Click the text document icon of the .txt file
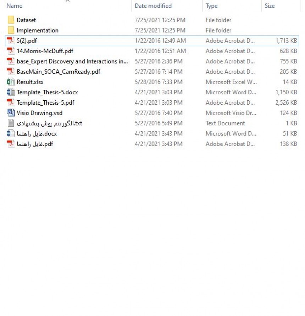305x316 pixels. [11, 123]
